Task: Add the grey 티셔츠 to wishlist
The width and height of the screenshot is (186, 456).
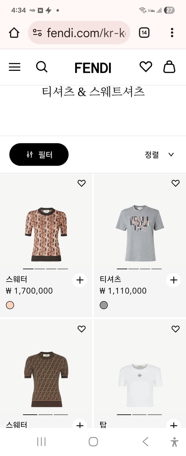Action: point(175,183)
